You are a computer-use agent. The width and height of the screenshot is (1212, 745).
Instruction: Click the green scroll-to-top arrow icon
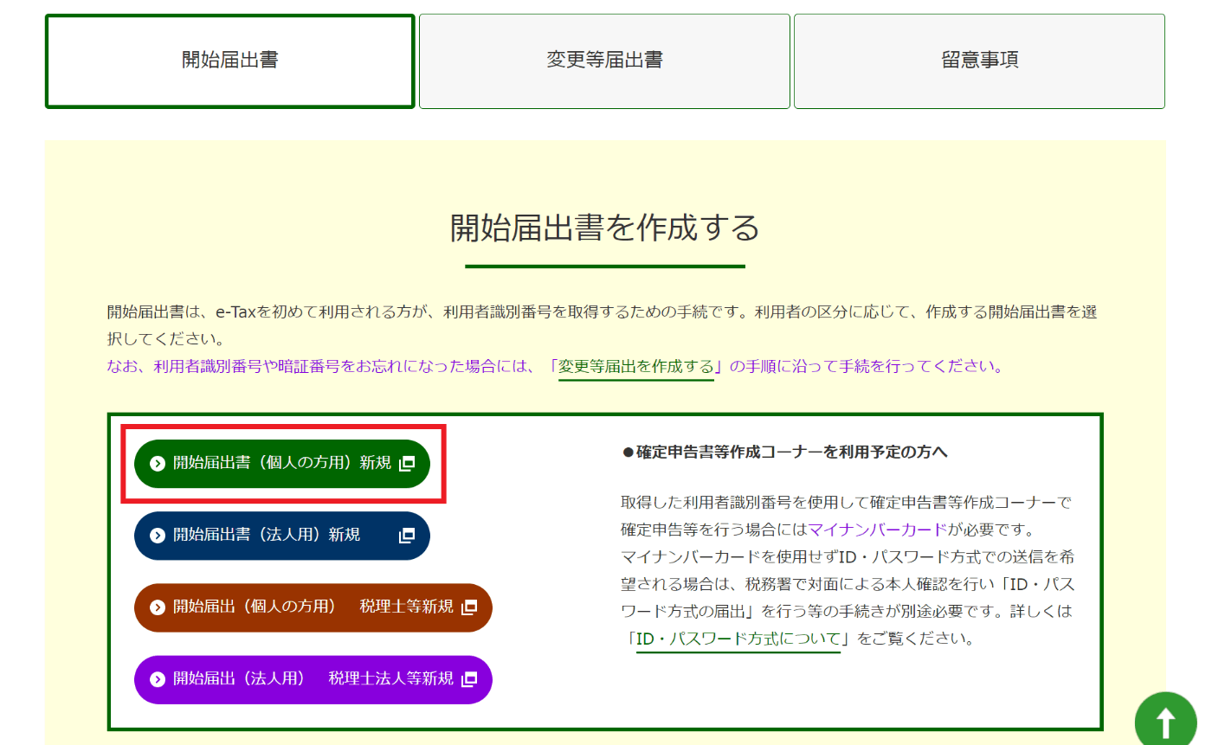(1165, 722)
